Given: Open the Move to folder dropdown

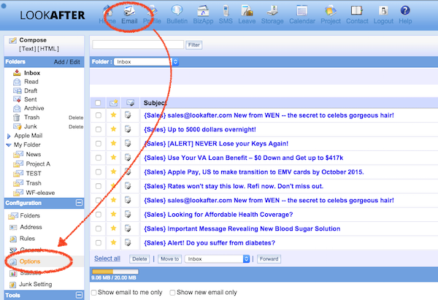Looking at the screenshot, I should pyautogui.click(x=217, y=258).
